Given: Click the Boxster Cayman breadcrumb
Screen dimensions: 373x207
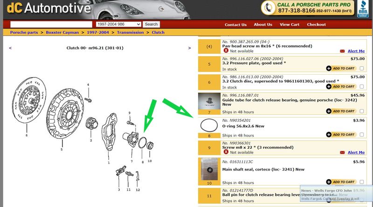Looking at the screenshot, I should 62,32.
